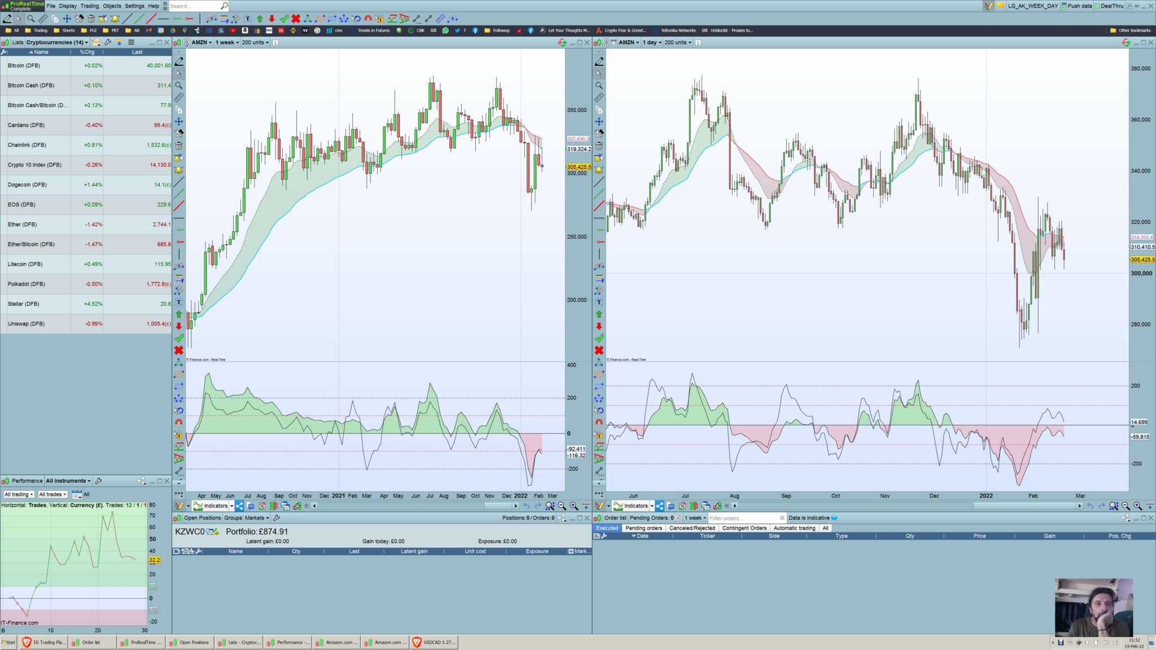Screen dimensions: 1156x650
Task: Open the 1 day timeframe dropdown
Action: 651,42
